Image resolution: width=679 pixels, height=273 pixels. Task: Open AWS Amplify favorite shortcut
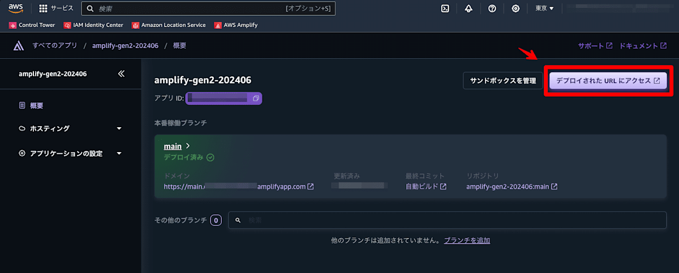point(235,25)
